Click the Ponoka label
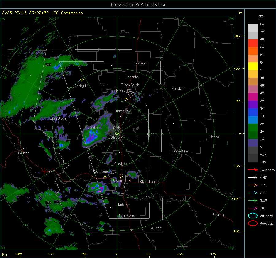276x258 pixels. (140, 64)
